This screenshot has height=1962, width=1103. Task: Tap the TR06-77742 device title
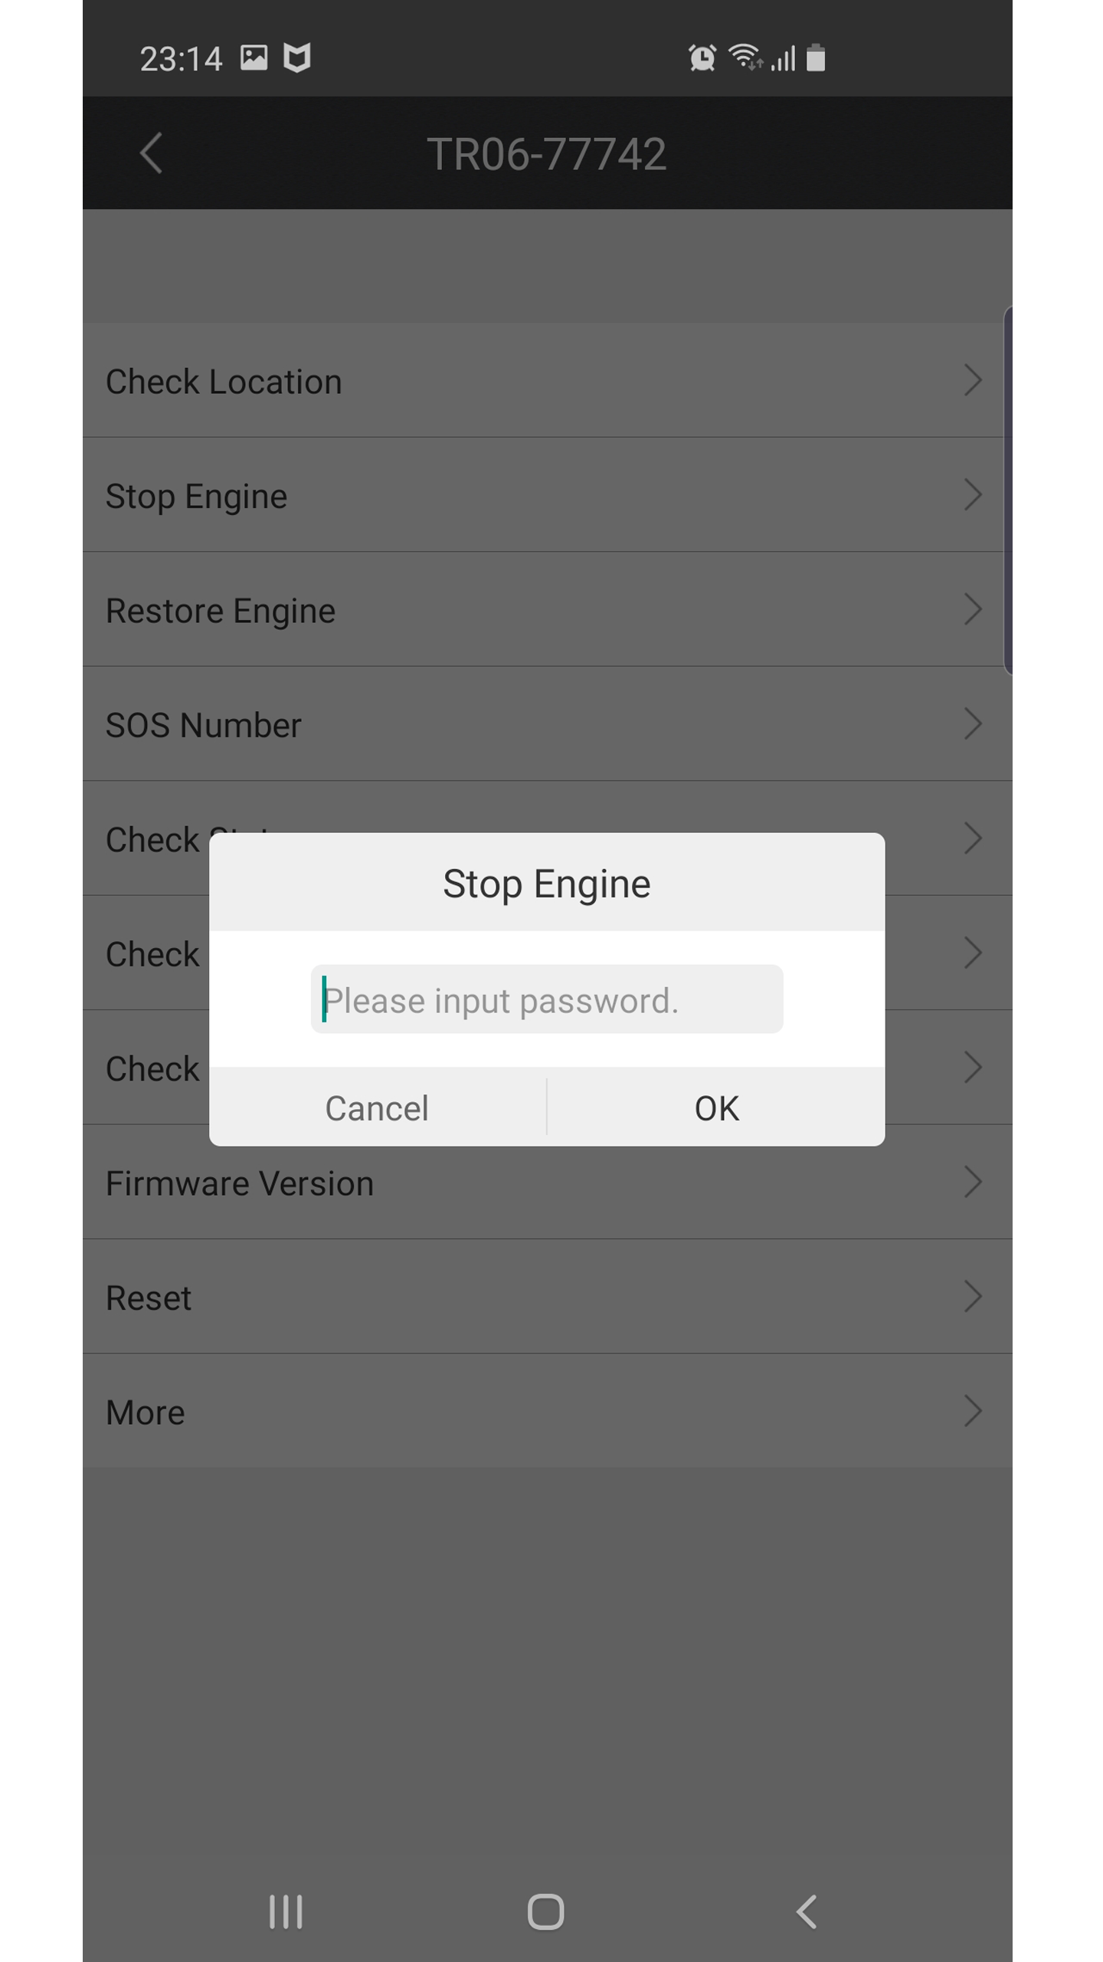pyautogui.click(x=547, y=154)
